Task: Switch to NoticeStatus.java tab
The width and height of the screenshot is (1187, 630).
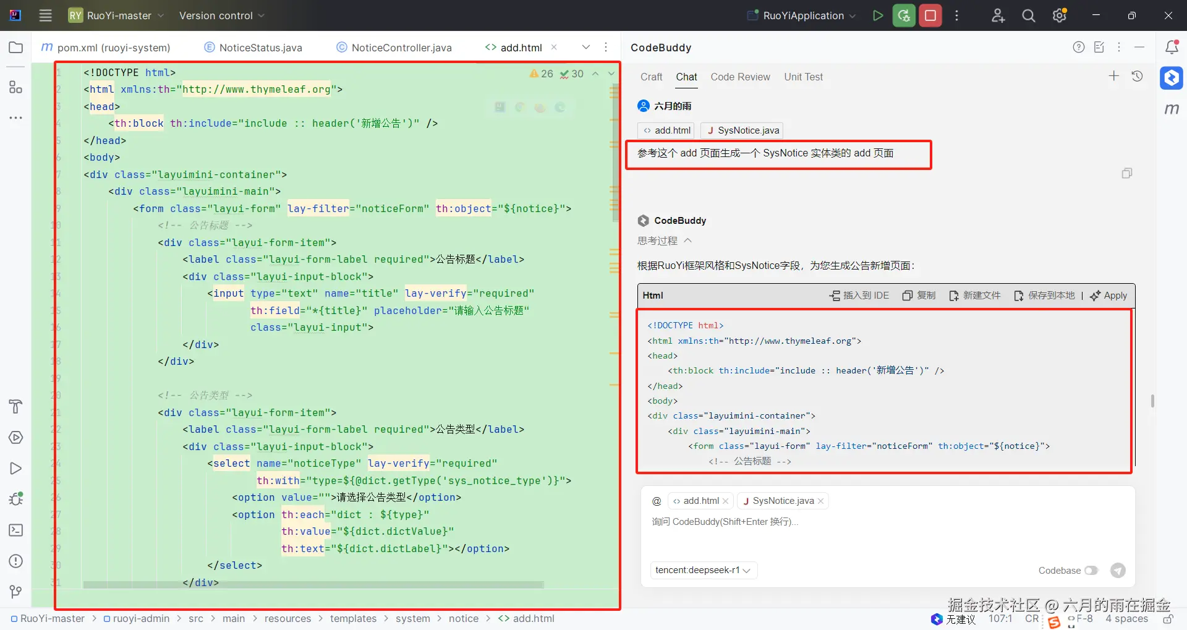Action: coord(253,48)
